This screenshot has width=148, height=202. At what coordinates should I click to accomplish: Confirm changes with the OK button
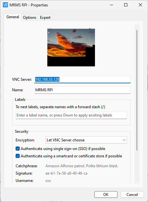click(106, 194)
